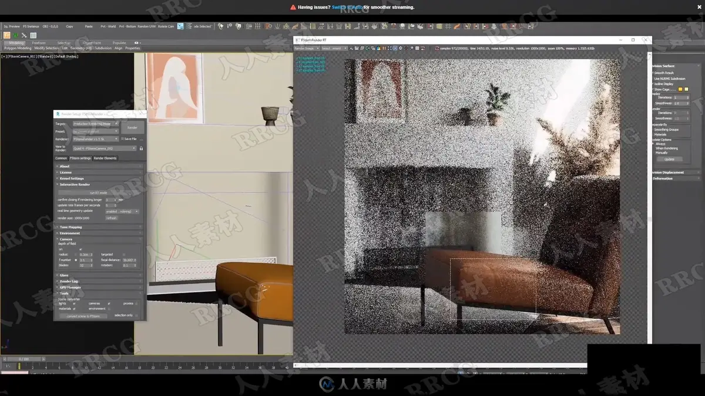Toggle the cameras scene converter checkbox

109,303
